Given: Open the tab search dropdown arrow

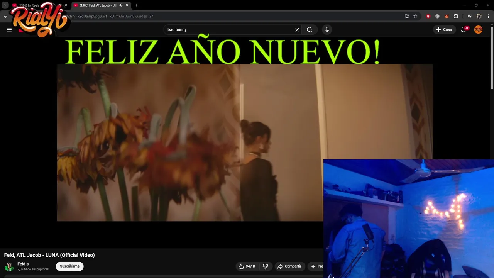Looking at the screenshot, I should tap(5, 5).
